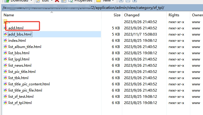
Task: Sort by the Owner column header
Action: coord(197,15)
